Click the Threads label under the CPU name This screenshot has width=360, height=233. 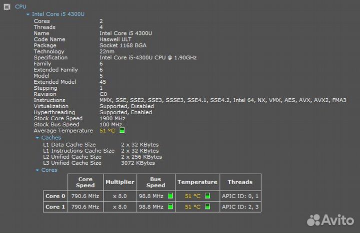coord(44,27)
